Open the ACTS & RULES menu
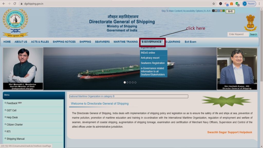This screenshot has width=263, height=148. (40, 42)
